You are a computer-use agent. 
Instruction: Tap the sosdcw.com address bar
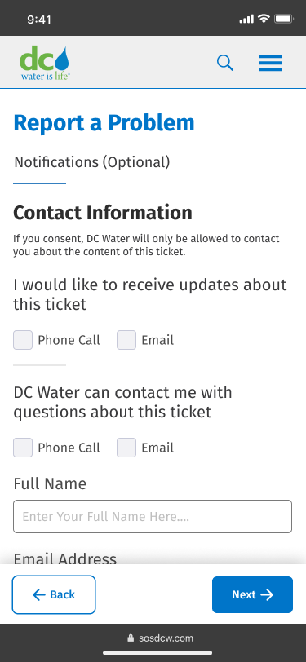pyautogui.click(x=161, y=638)
